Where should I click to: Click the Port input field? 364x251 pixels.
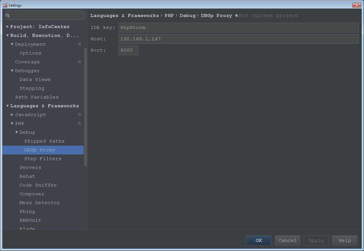click(x=128, y=50)
